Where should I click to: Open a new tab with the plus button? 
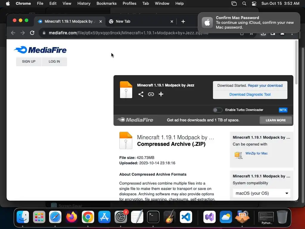coord(183,21)
